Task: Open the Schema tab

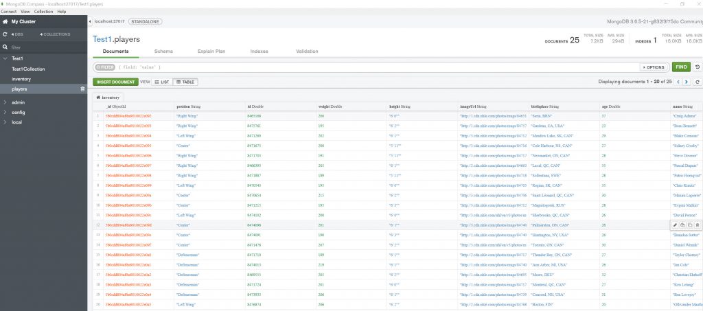Action: [x=163, y=51]
